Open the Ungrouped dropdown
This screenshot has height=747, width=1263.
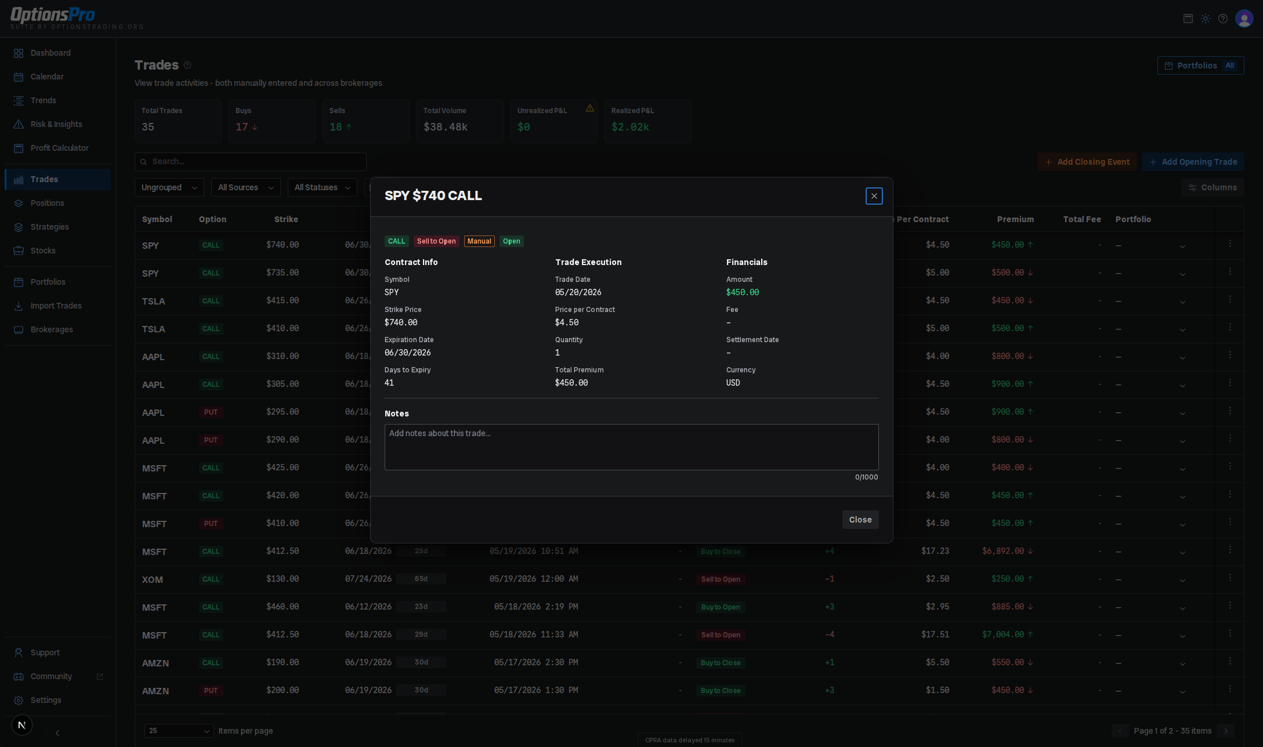pyautogui.click(x=169, y=187)
